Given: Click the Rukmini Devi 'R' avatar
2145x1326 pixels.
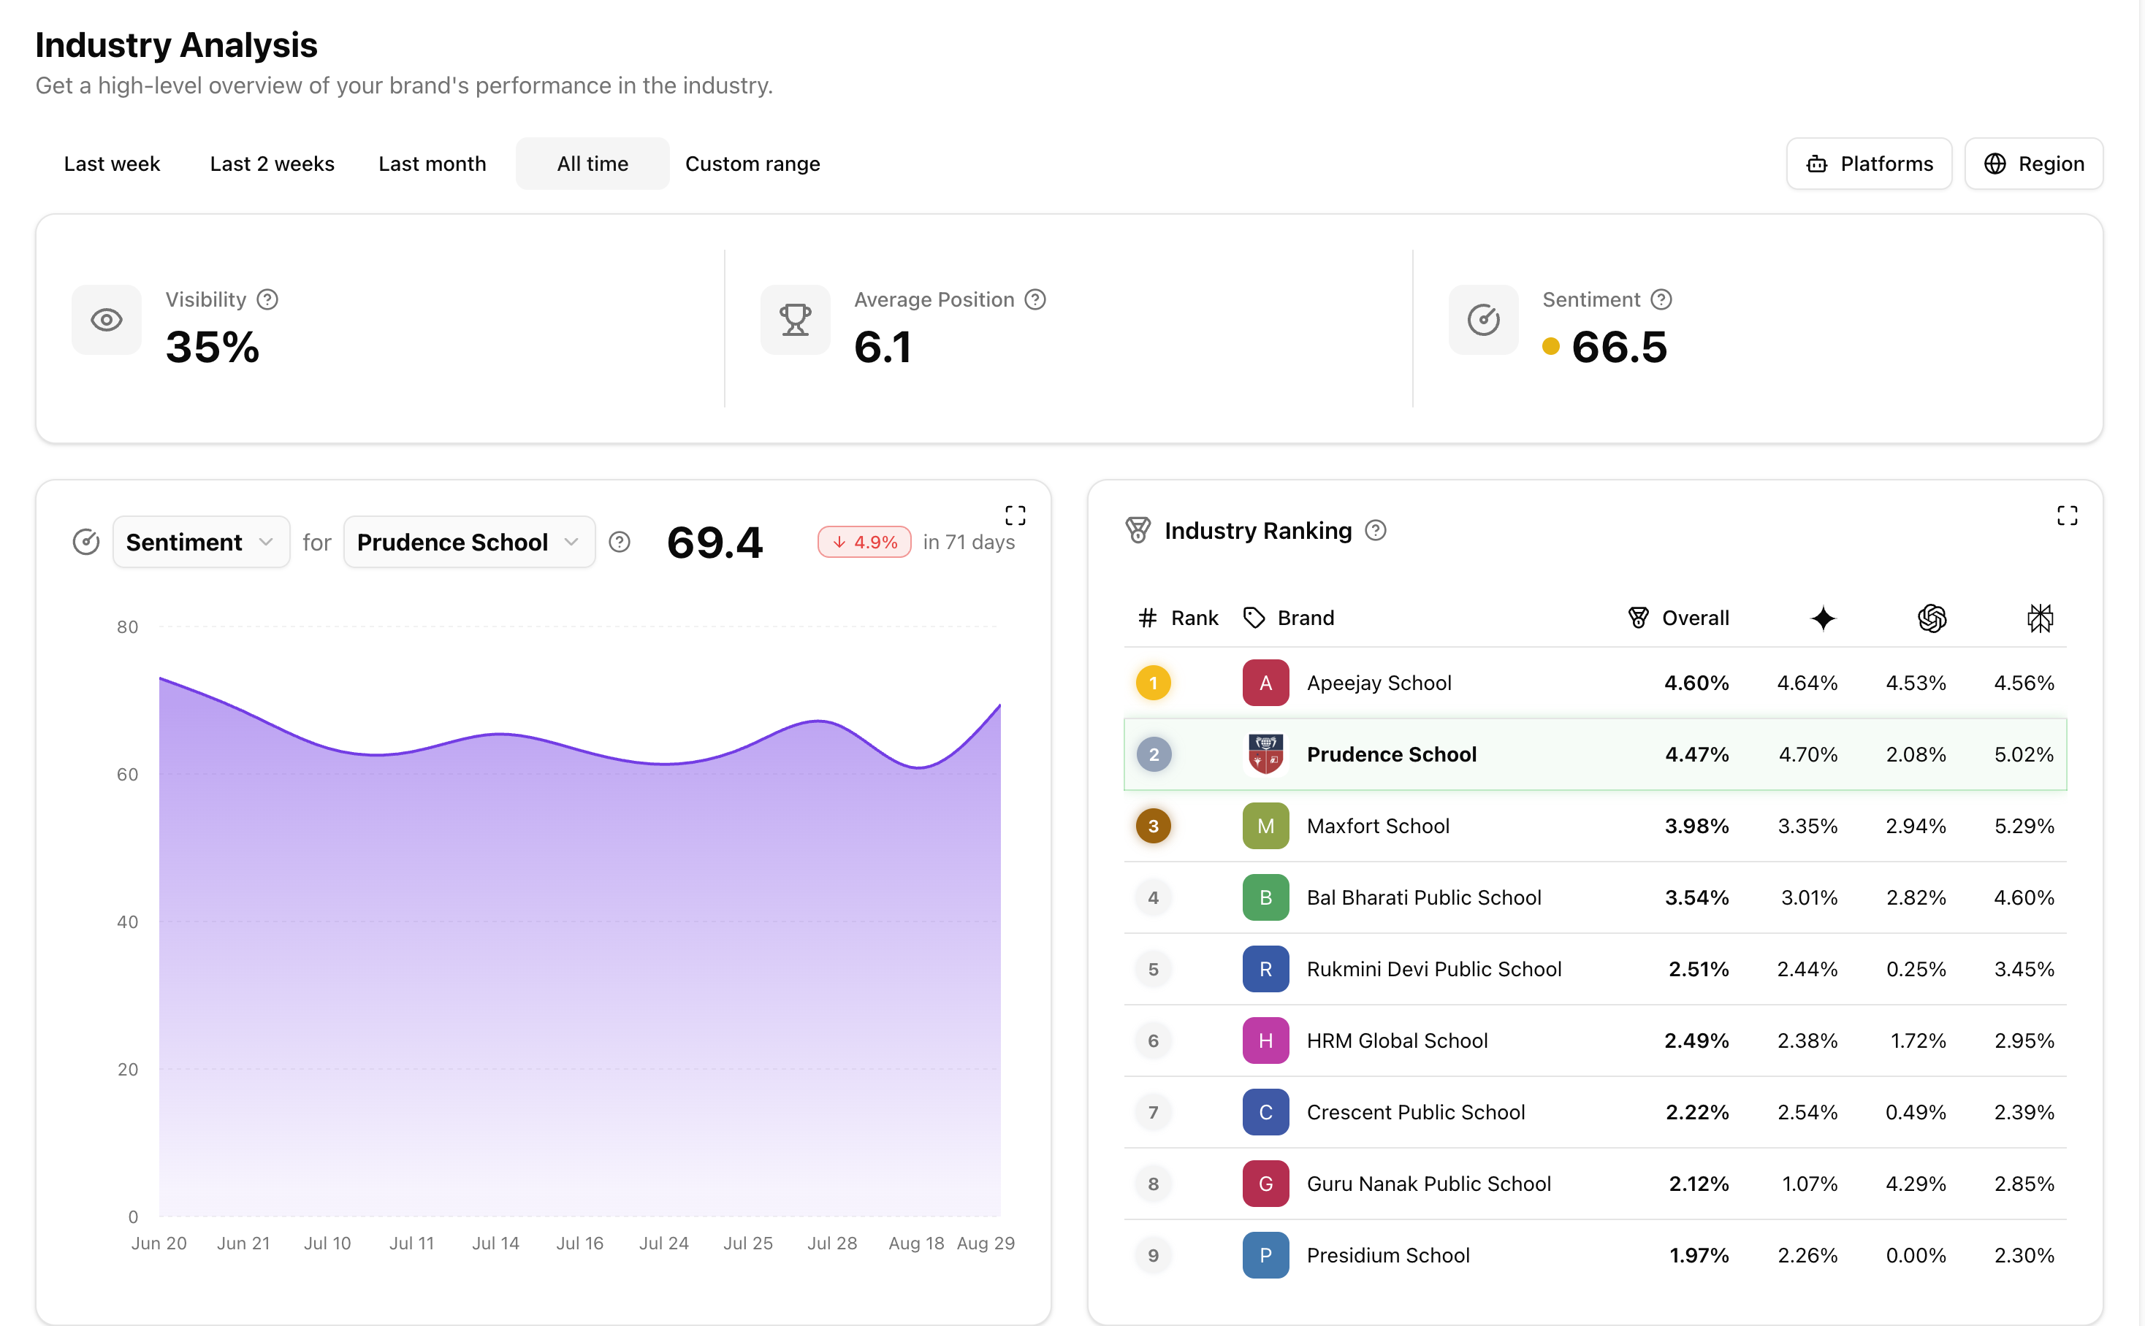Looking at the screenshot, I should click(1266, 969).
